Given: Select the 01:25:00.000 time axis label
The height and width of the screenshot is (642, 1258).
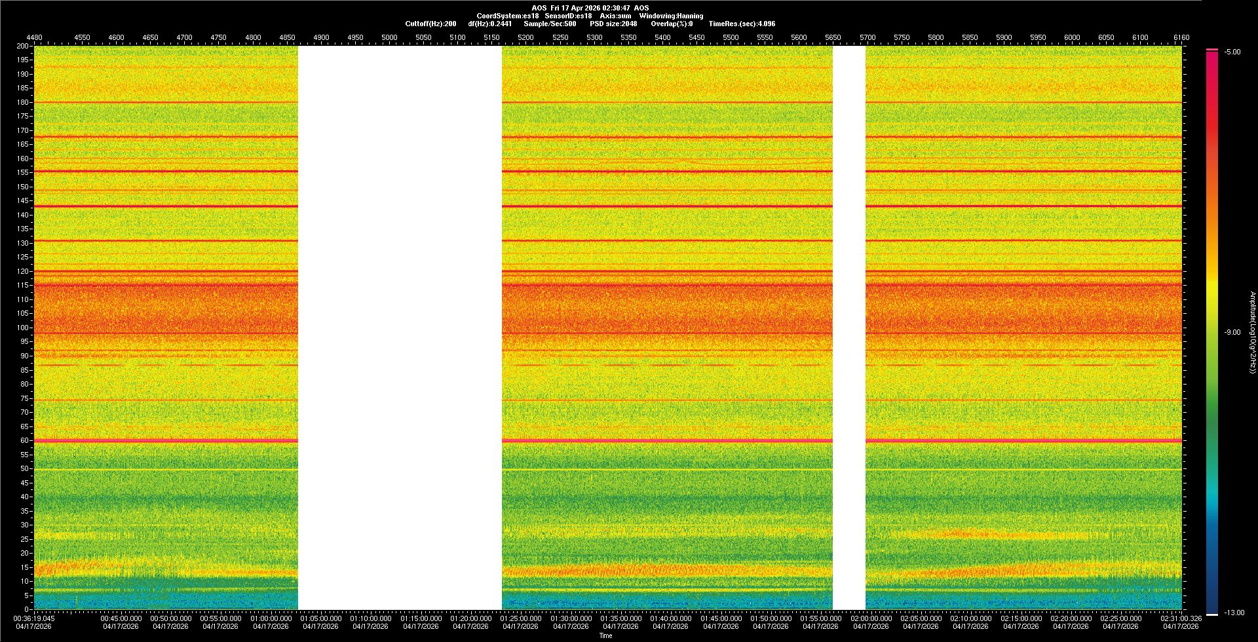Looking at the screenshot, I should 520,618.
